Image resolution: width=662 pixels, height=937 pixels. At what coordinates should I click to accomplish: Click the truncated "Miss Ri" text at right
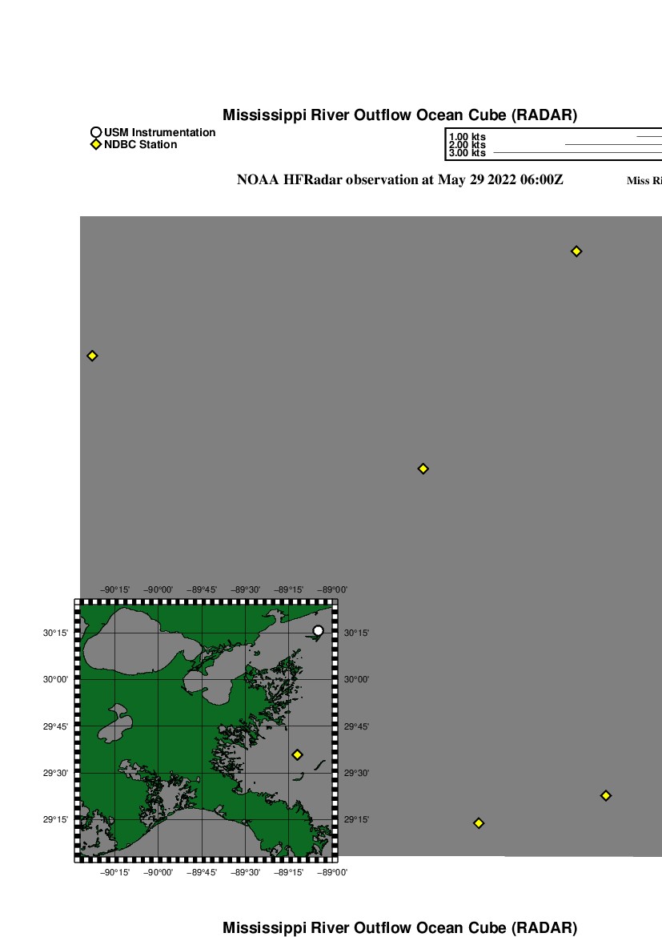point(644,181)
